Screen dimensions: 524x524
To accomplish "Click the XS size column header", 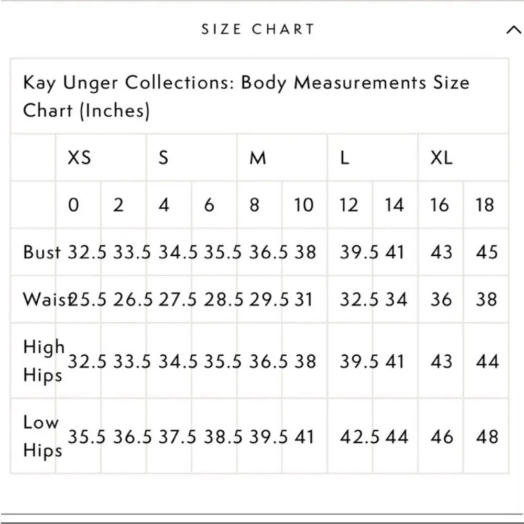I will coord(79,157).
